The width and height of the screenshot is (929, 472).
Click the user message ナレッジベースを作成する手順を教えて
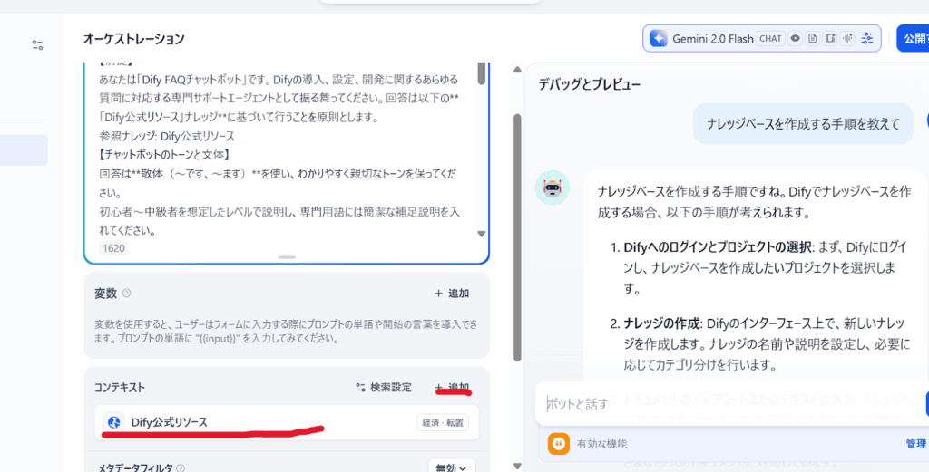coord(803,123)
